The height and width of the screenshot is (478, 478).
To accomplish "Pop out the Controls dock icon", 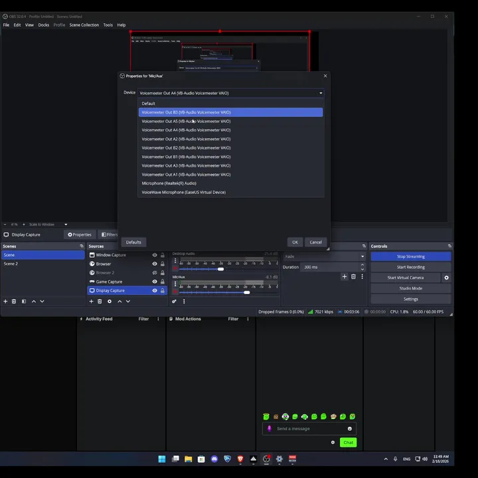I will click(449, 246).
